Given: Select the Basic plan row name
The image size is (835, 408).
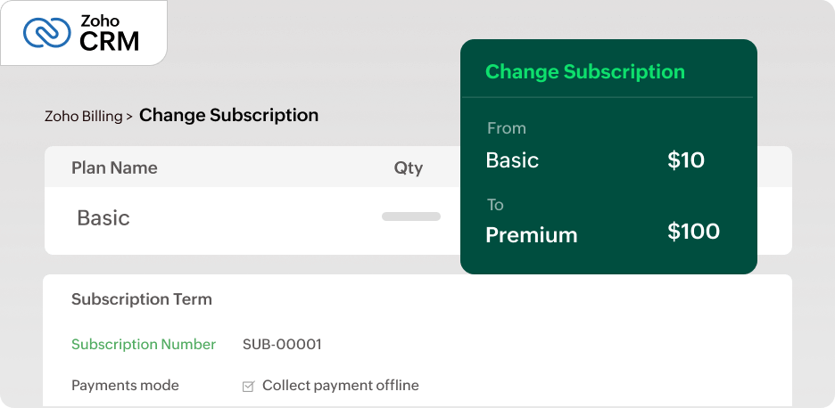Looking at the screenshot, I should [x=103, y=218].
